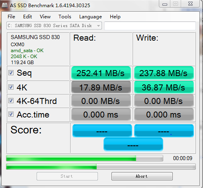Click the Abort button
203x188 pixels.
point(142,176)
